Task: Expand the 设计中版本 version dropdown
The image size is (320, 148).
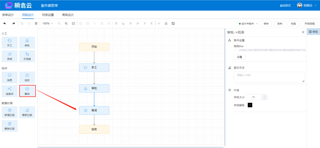Action: coord(249,24)
